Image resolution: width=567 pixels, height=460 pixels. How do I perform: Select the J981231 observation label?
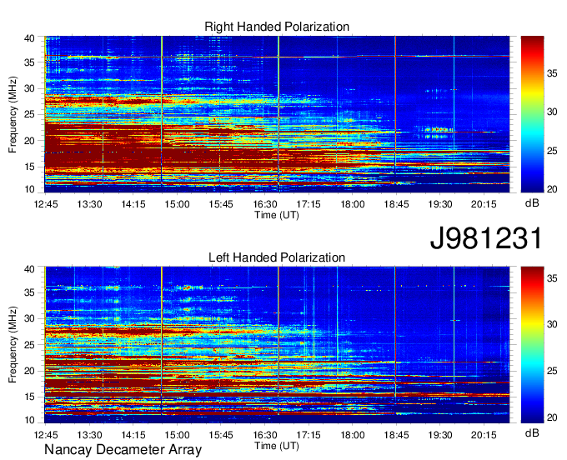(486, 238)
